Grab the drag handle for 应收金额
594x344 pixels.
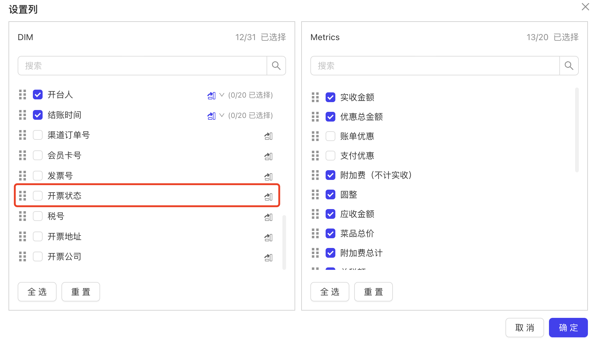315,214
